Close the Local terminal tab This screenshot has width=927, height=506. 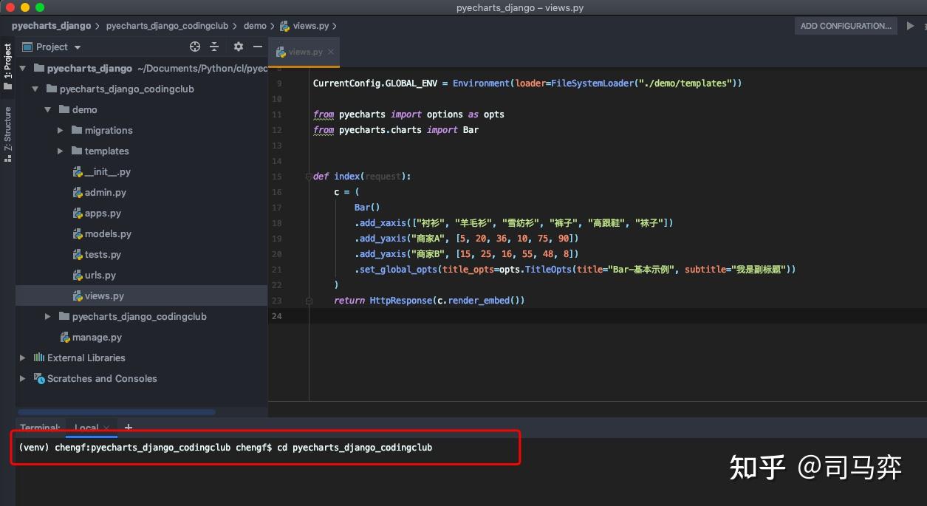[x=106, y=428]
